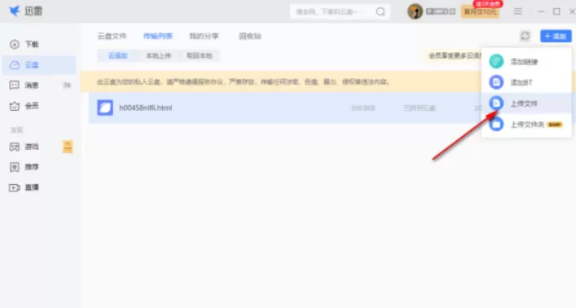Switch to the 传输列表 tab

pos(158,36)
